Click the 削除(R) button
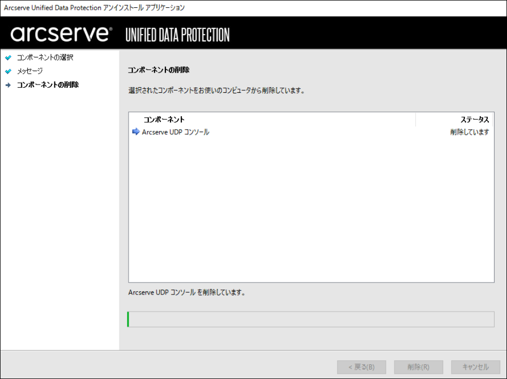The width and height of the screenshot is (507, 379). (x=418, y=367)
